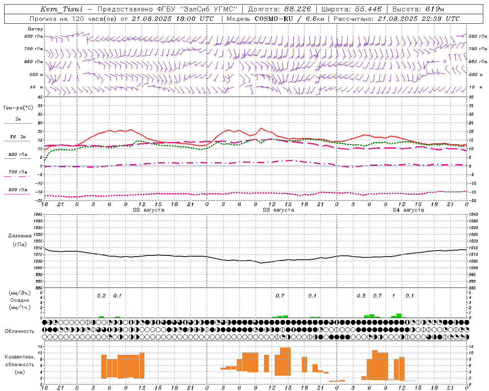This screenshot has width=489, height=391.
Task: Select the (мм/3ч.) precipitation unit label
Action: click(x=19, y=293)
